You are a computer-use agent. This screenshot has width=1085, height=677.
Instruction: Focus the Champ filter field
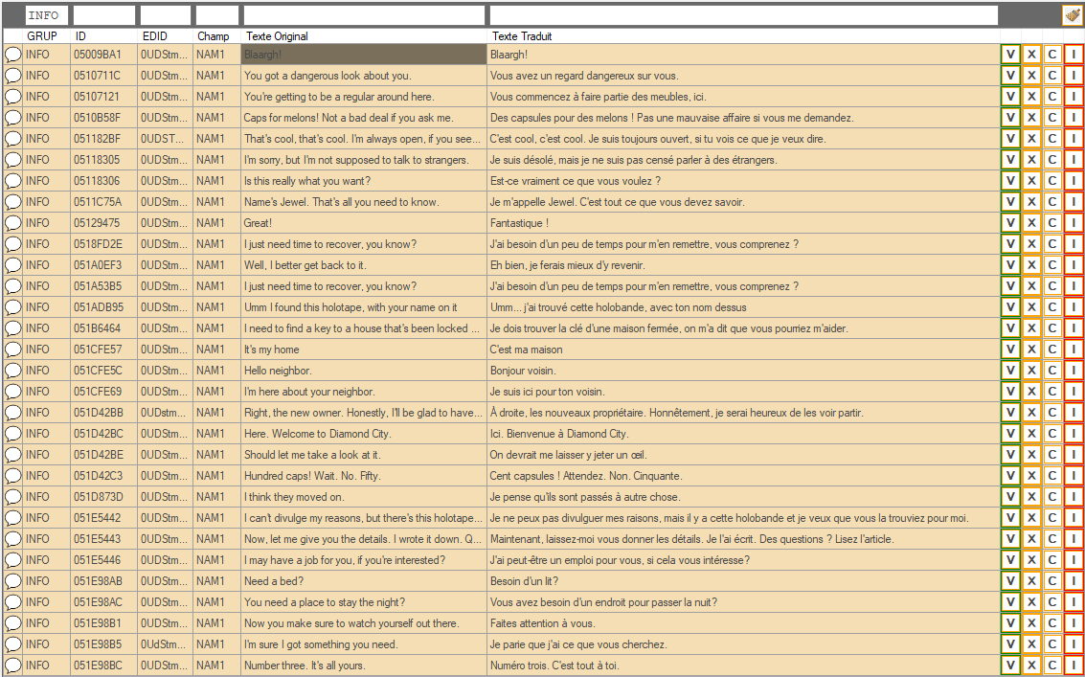217,15
